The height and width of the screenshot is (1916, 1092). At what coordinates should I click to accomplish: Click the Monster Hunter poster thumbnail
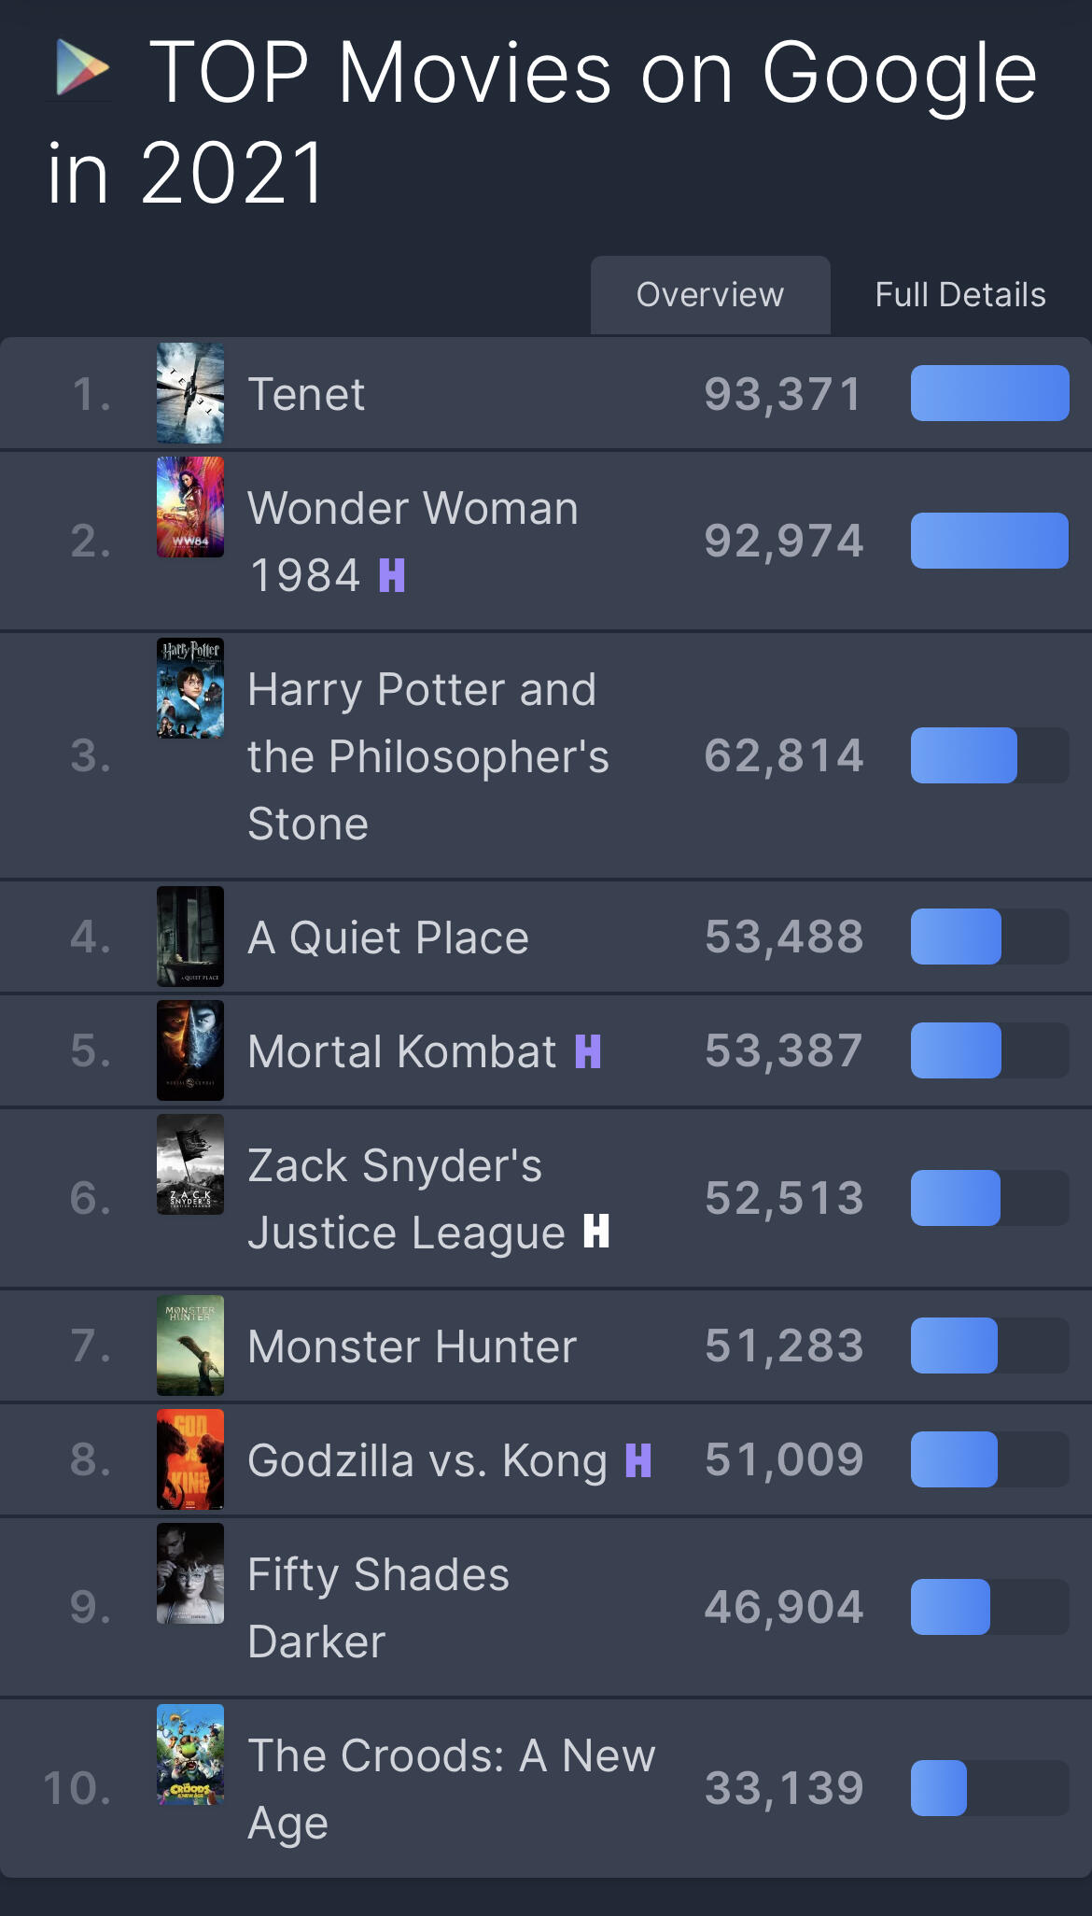[x=190, y=1345]
